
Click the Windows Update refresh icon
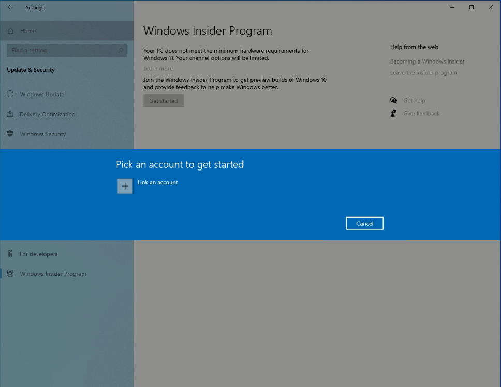pyautogui.click(x=10, y=94)
